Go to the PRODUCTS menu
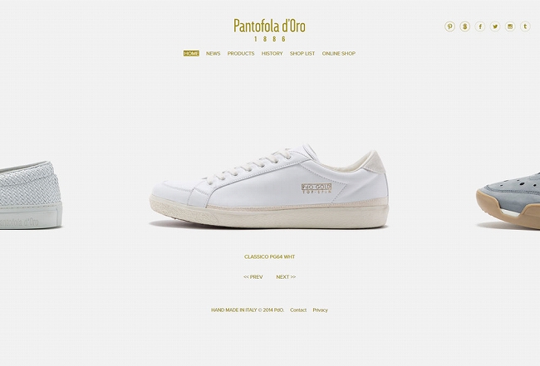540x366 pixels. point(241,54)
